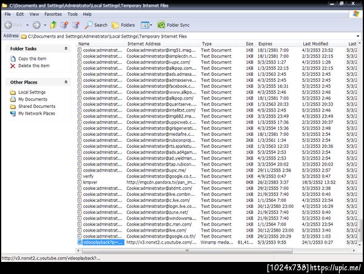Click the Back navigation arrow
The height and width of the screenshot is (274, 364).
8,25
